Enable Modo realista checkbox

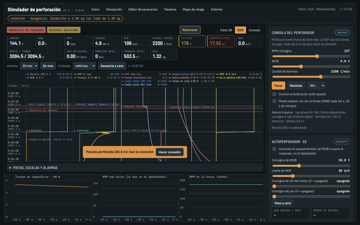point(274,101)
